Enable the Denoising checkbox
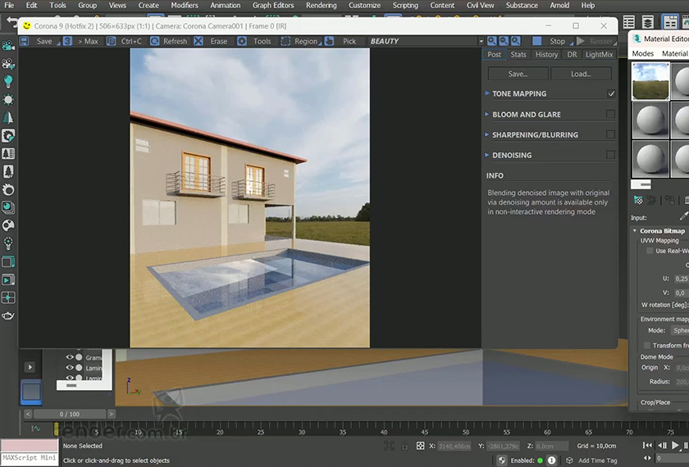The image size is (689, 467). (x=610, y=155)
